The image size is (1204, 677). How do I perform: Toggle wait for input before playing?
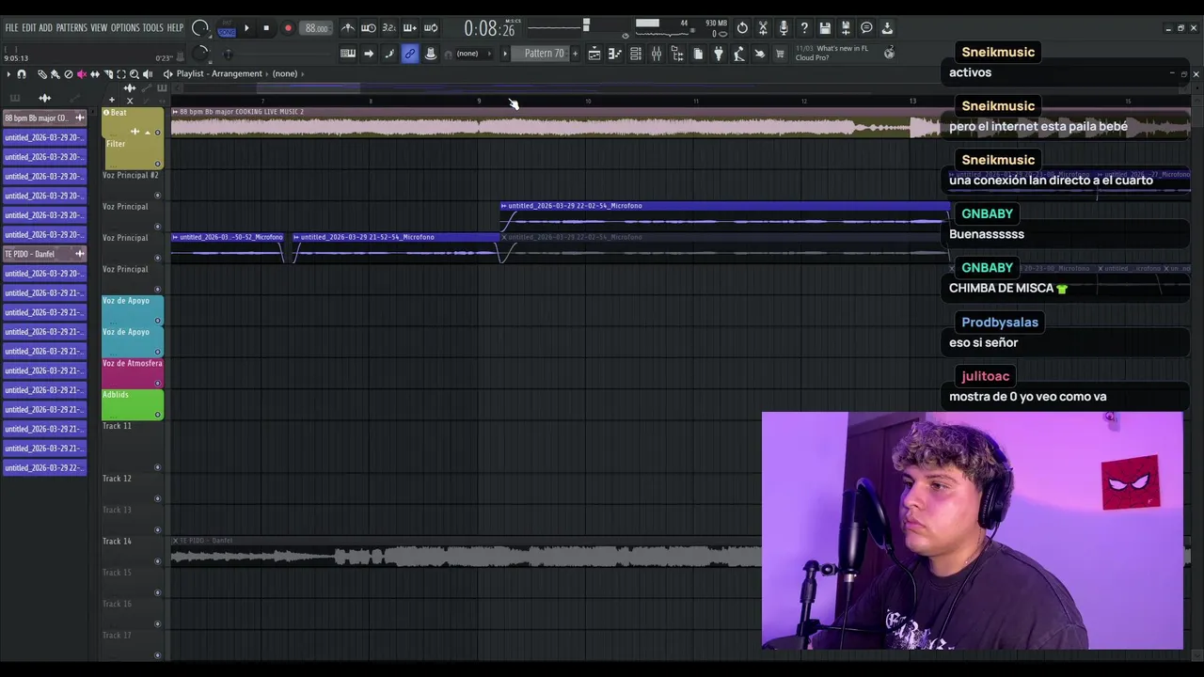click(369, 28)
